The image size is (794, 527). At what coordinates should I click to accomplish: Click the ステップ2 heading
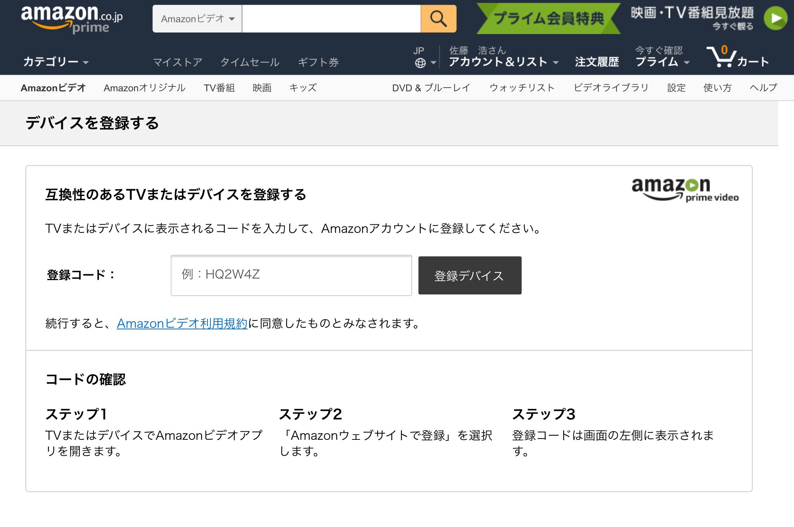(x=311, y=414)
